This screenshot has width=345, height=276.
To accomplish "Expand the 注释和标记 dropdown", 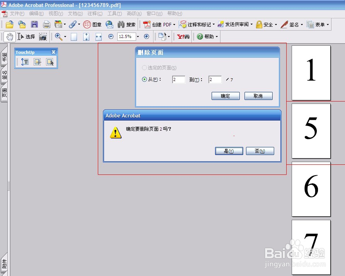I will click(213, 24).
